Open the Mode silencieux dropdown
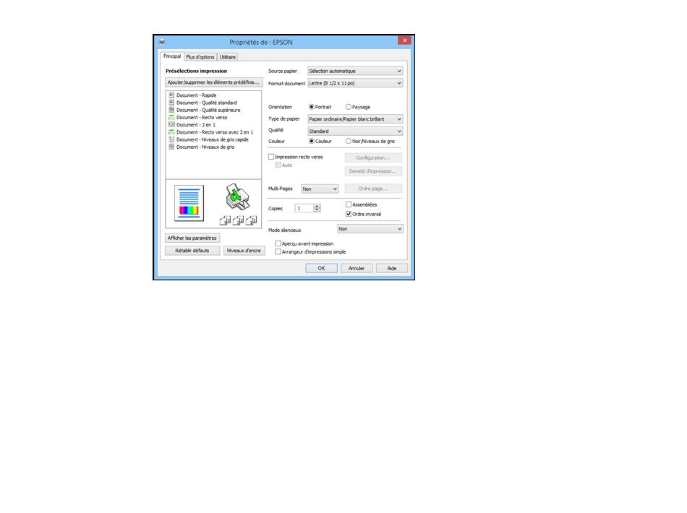The image size is (687, 513). point(370,229)
